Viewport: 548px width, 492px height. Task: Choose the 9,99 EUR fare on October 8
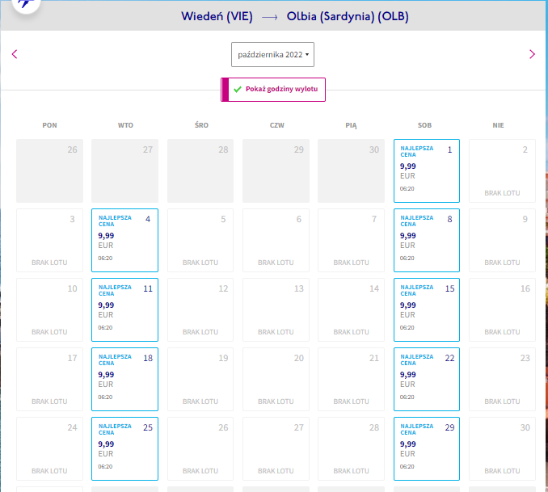pyautogui.click(x=427, y=241)
